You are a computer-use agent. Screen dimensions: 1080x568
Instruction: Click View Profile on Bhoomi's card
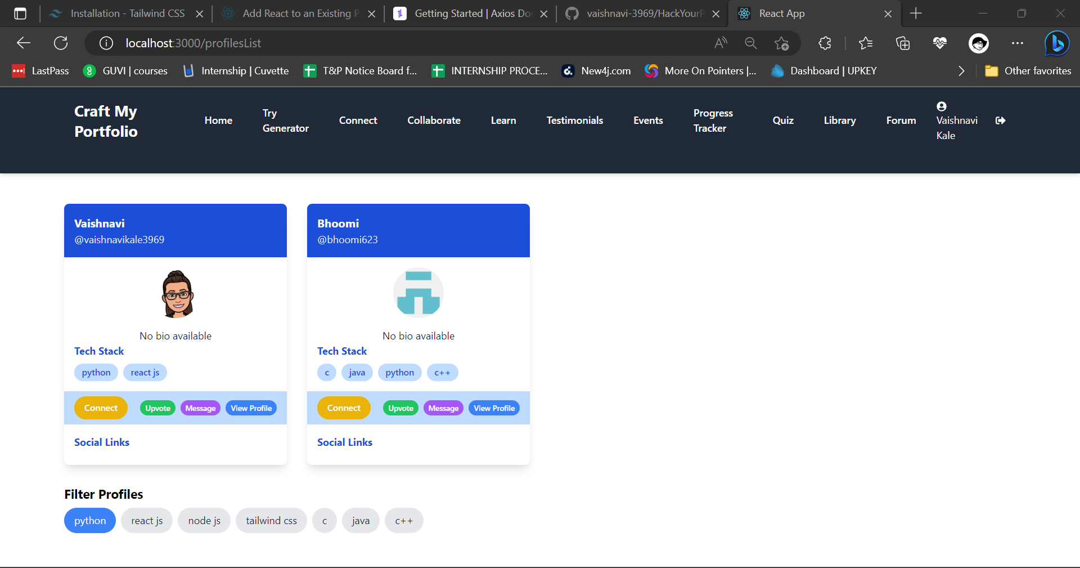494,408
